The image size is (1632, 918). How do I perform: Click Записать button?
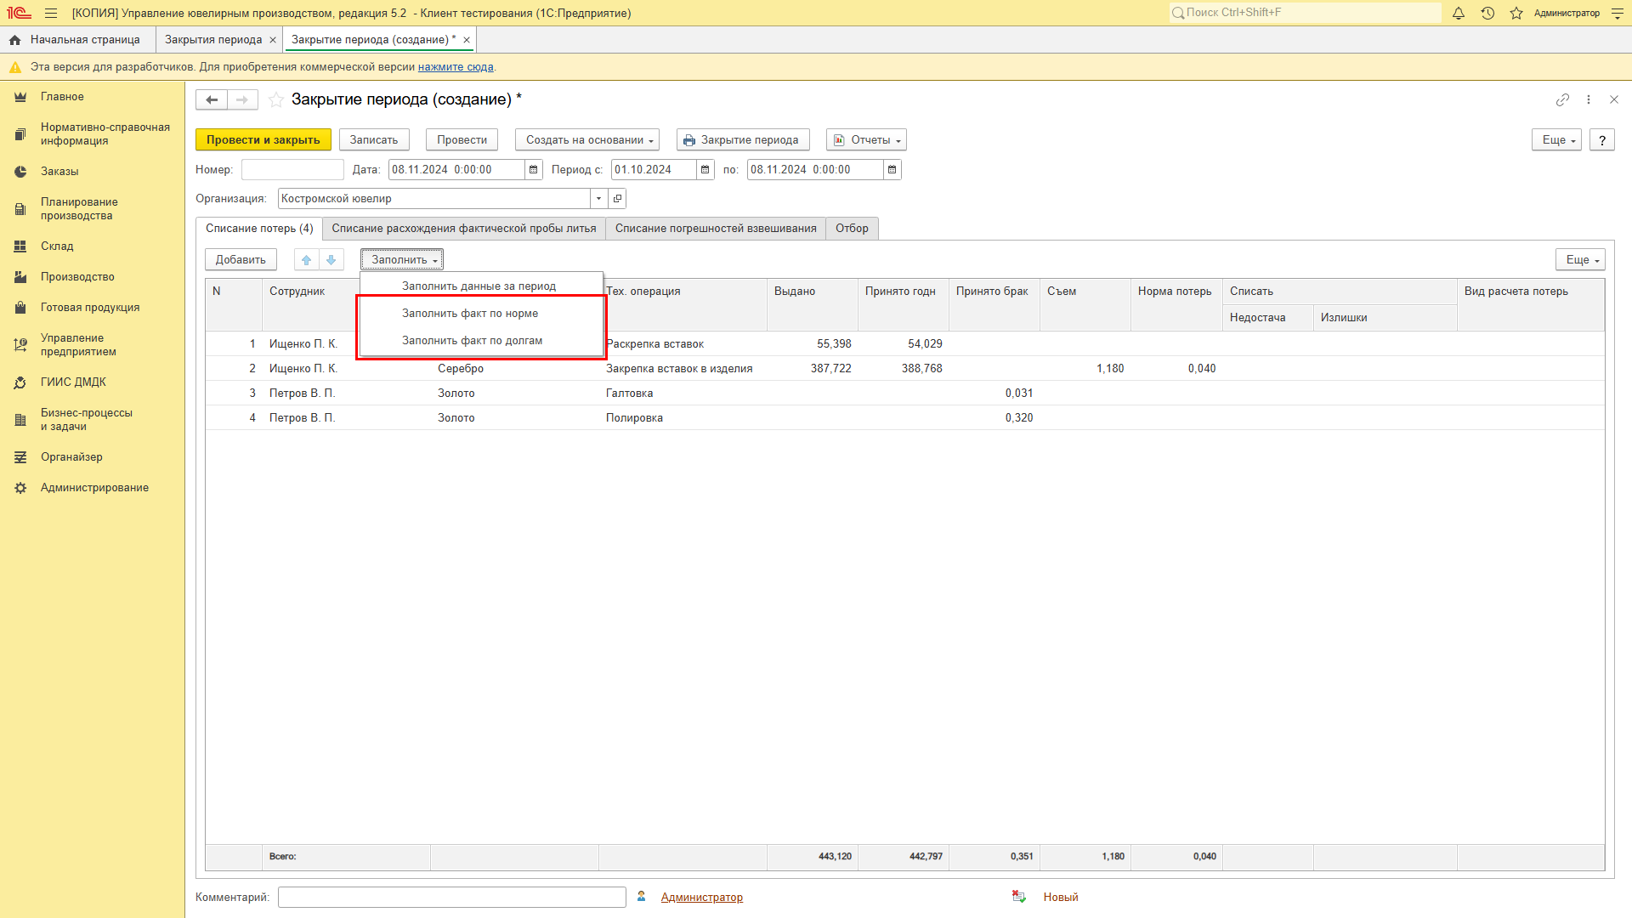pyautogui.click(x=374, y=140)
